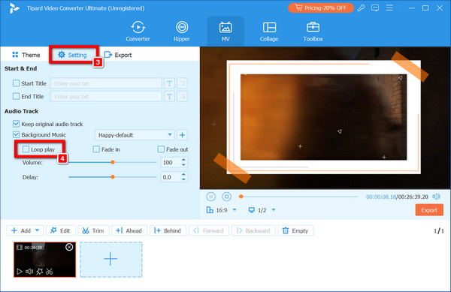451x292 pixels.
Task: Open Start Title font settings
Action: (x=169, y=83)
